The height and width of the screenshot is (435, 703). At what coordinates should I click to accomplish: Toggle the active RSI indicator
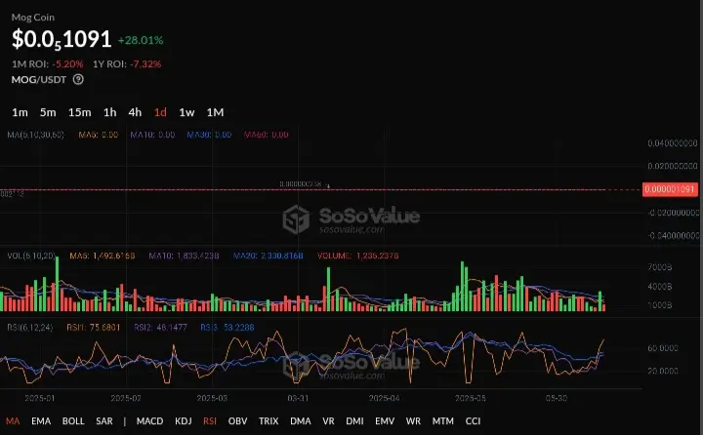pyautogui.click(x=210, y=421)
